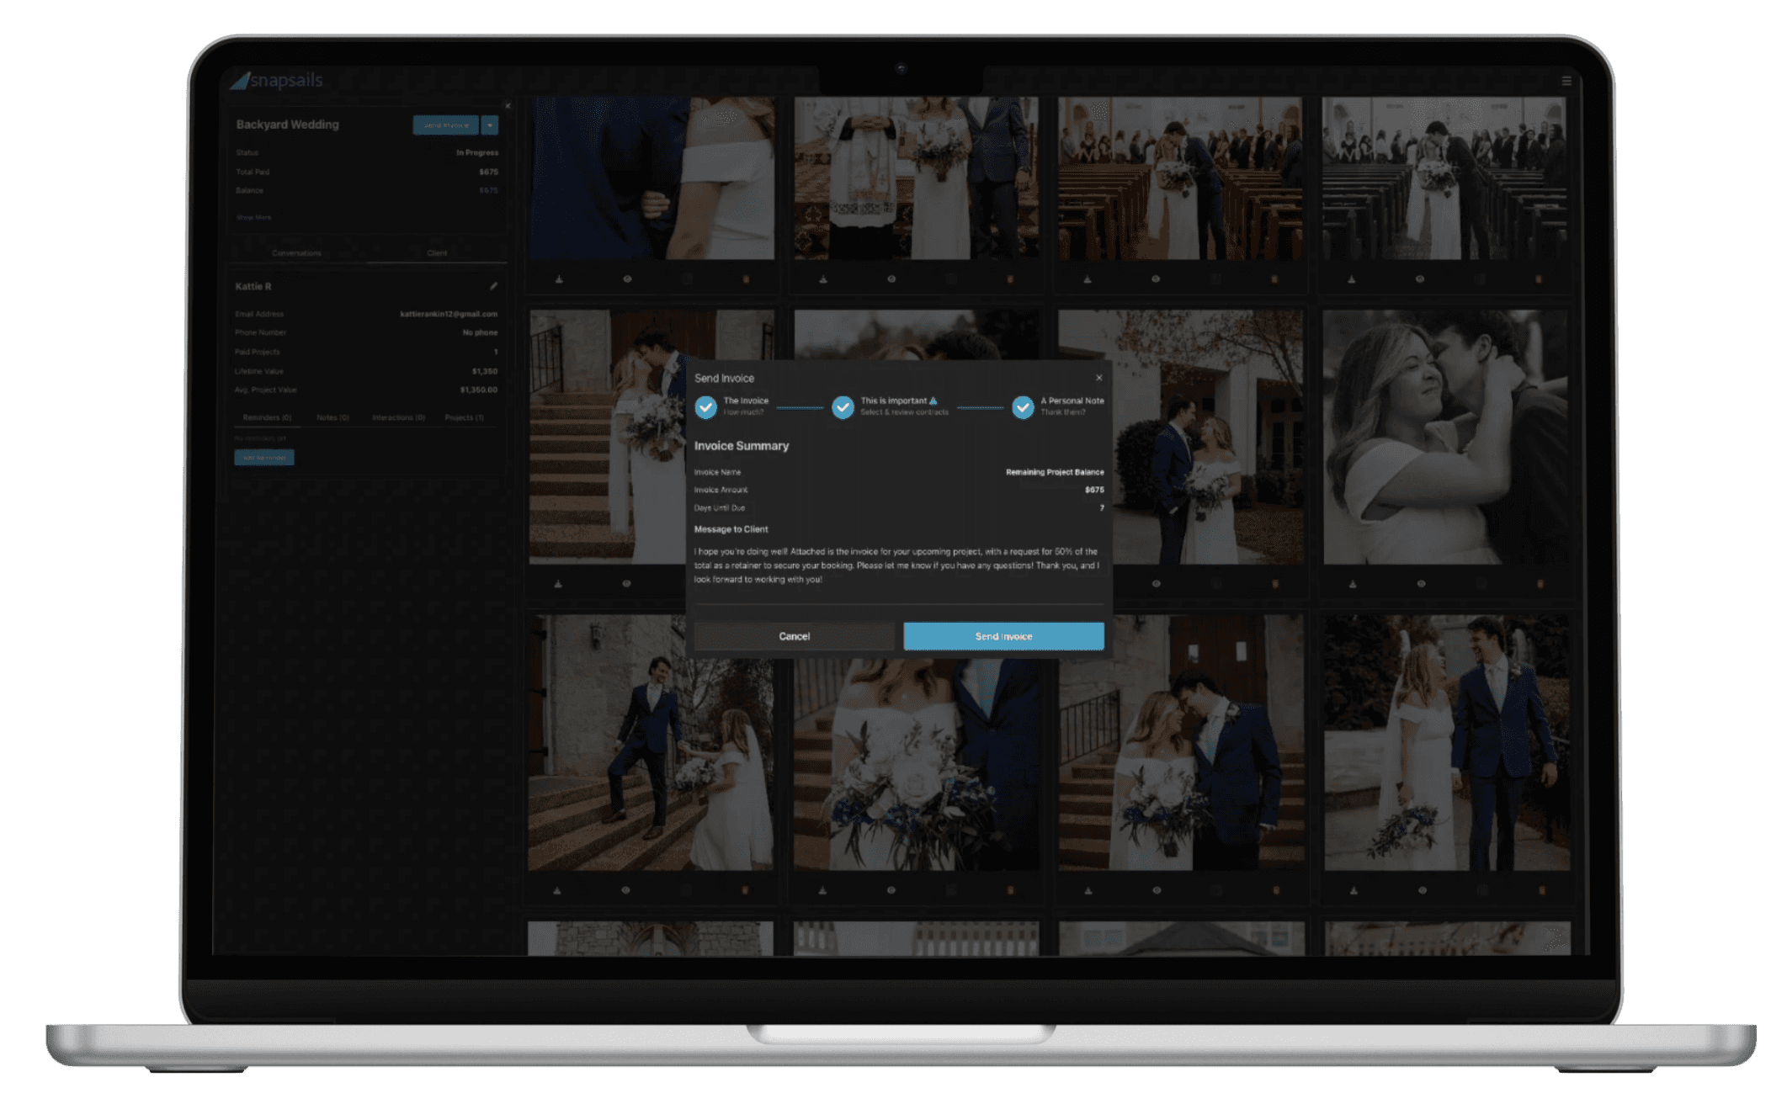Download the first photo in top row
The image size is (1787, 1109).
(x=559, y=279)
